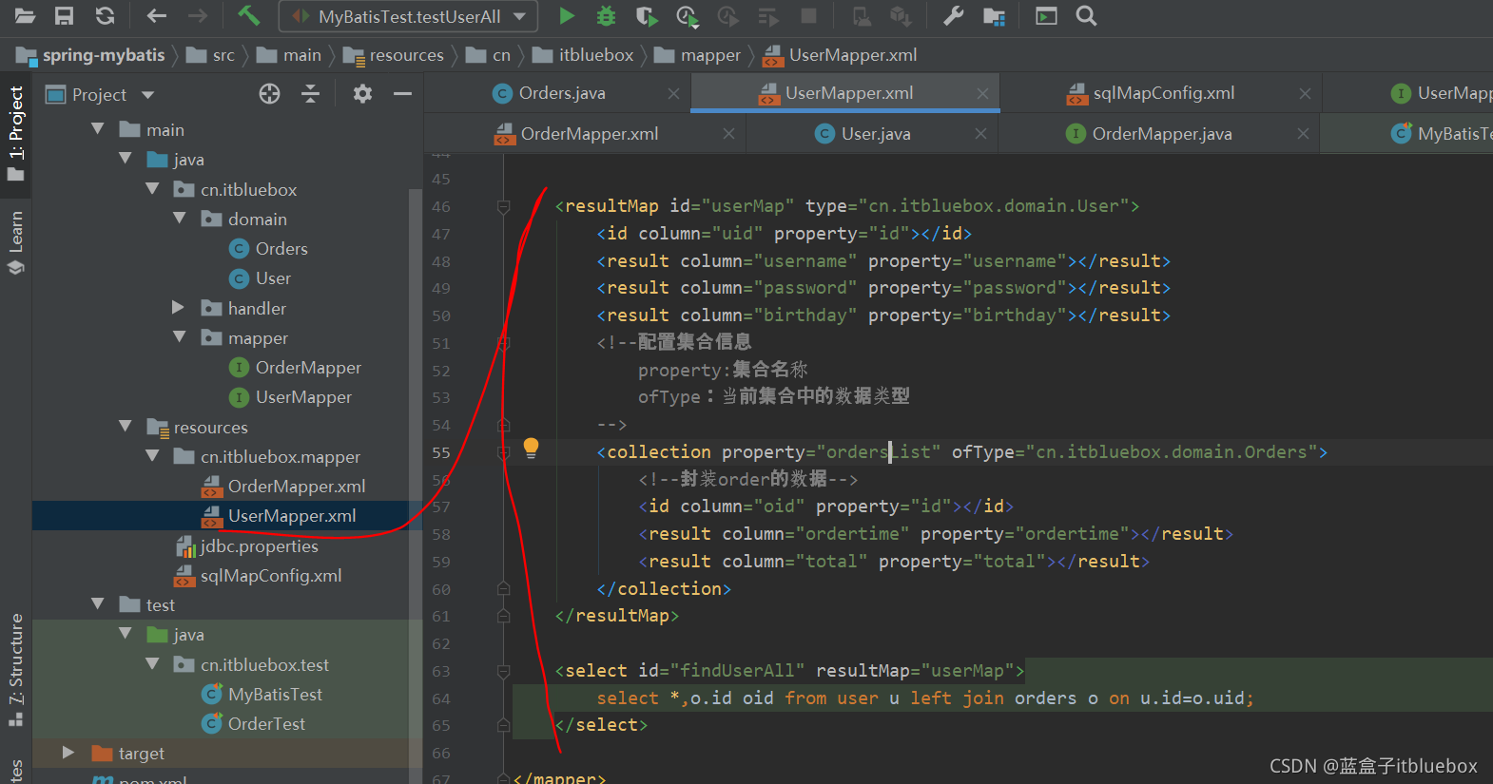The image size is (1493, 784).
Task: Fold the select block at line 63
Action: [504, 671]
